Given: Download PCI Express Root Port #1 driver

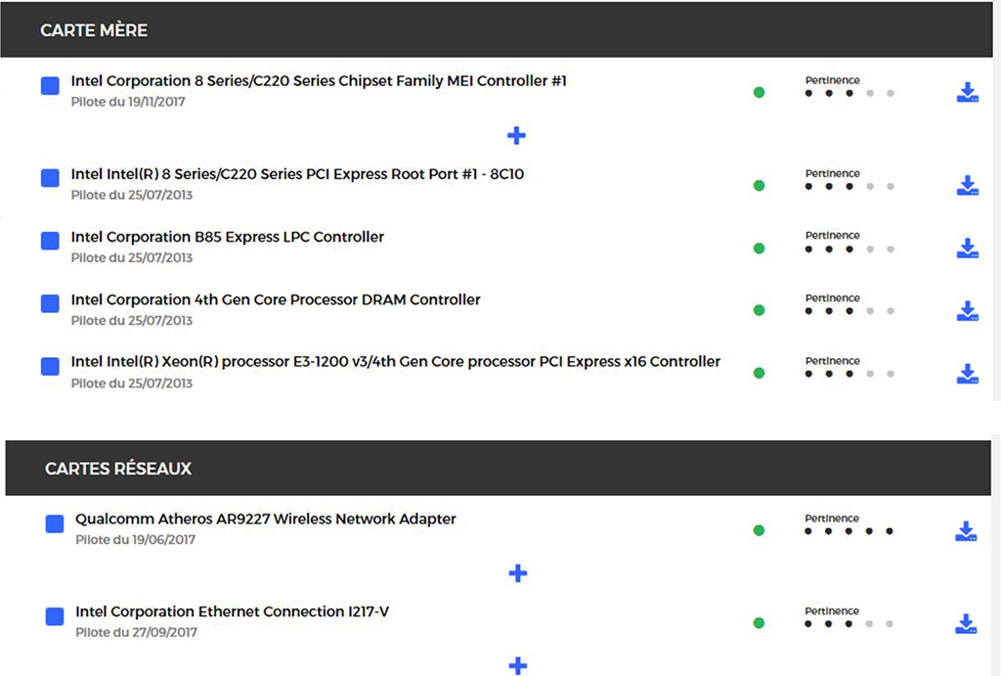Looking at the screenshot, I should click(967, 186).
